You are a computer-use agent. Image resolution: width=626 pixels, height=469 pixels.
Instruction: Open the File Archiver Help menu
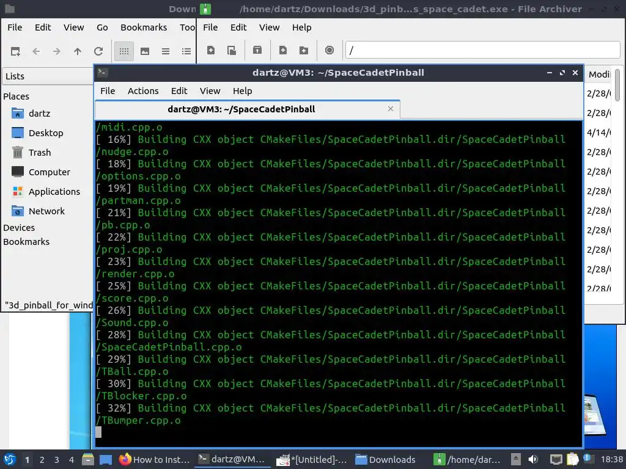point(301,27)
